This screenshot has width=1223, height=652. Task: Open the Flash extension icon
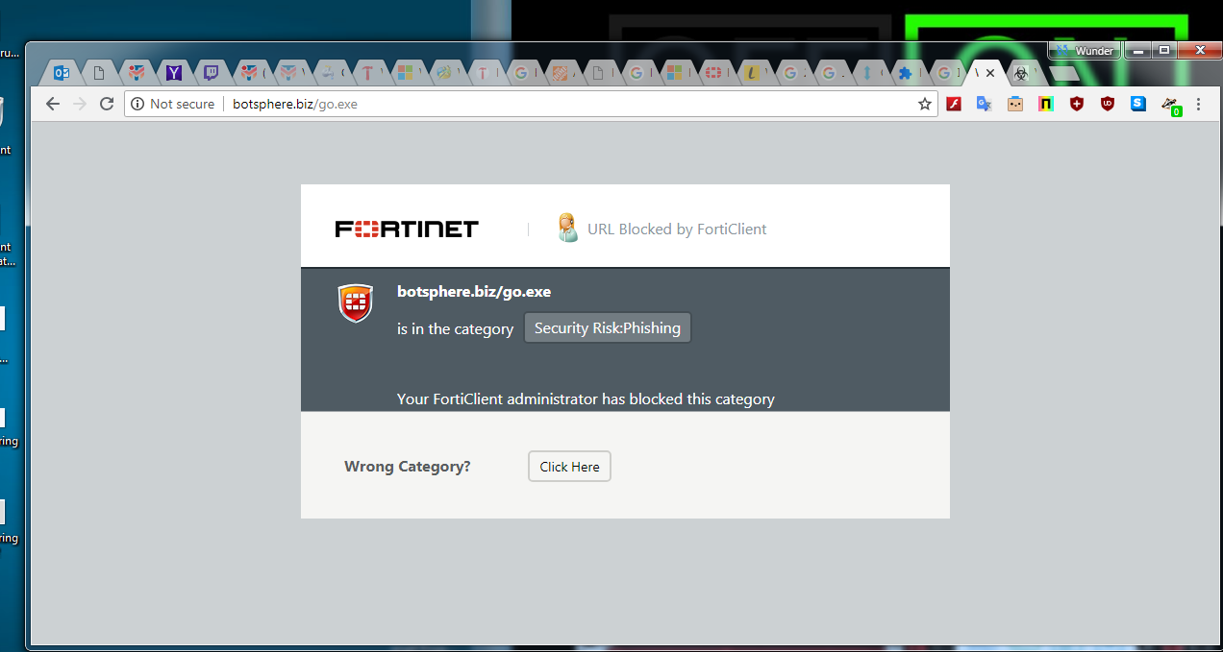click(954, 104)
